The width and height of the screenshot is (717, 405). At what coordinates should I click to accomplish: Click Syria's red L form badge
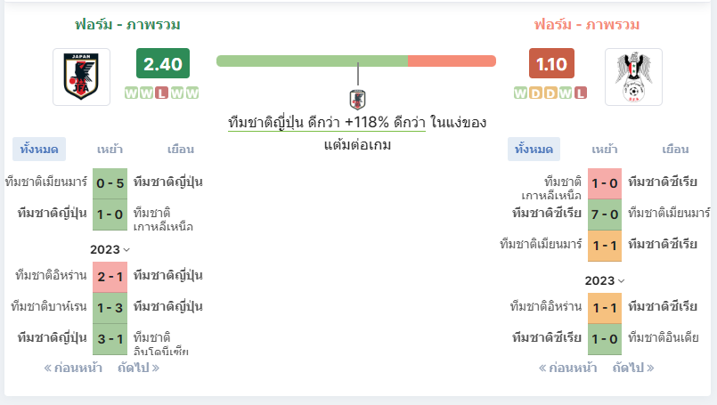[x=581, y=93]
